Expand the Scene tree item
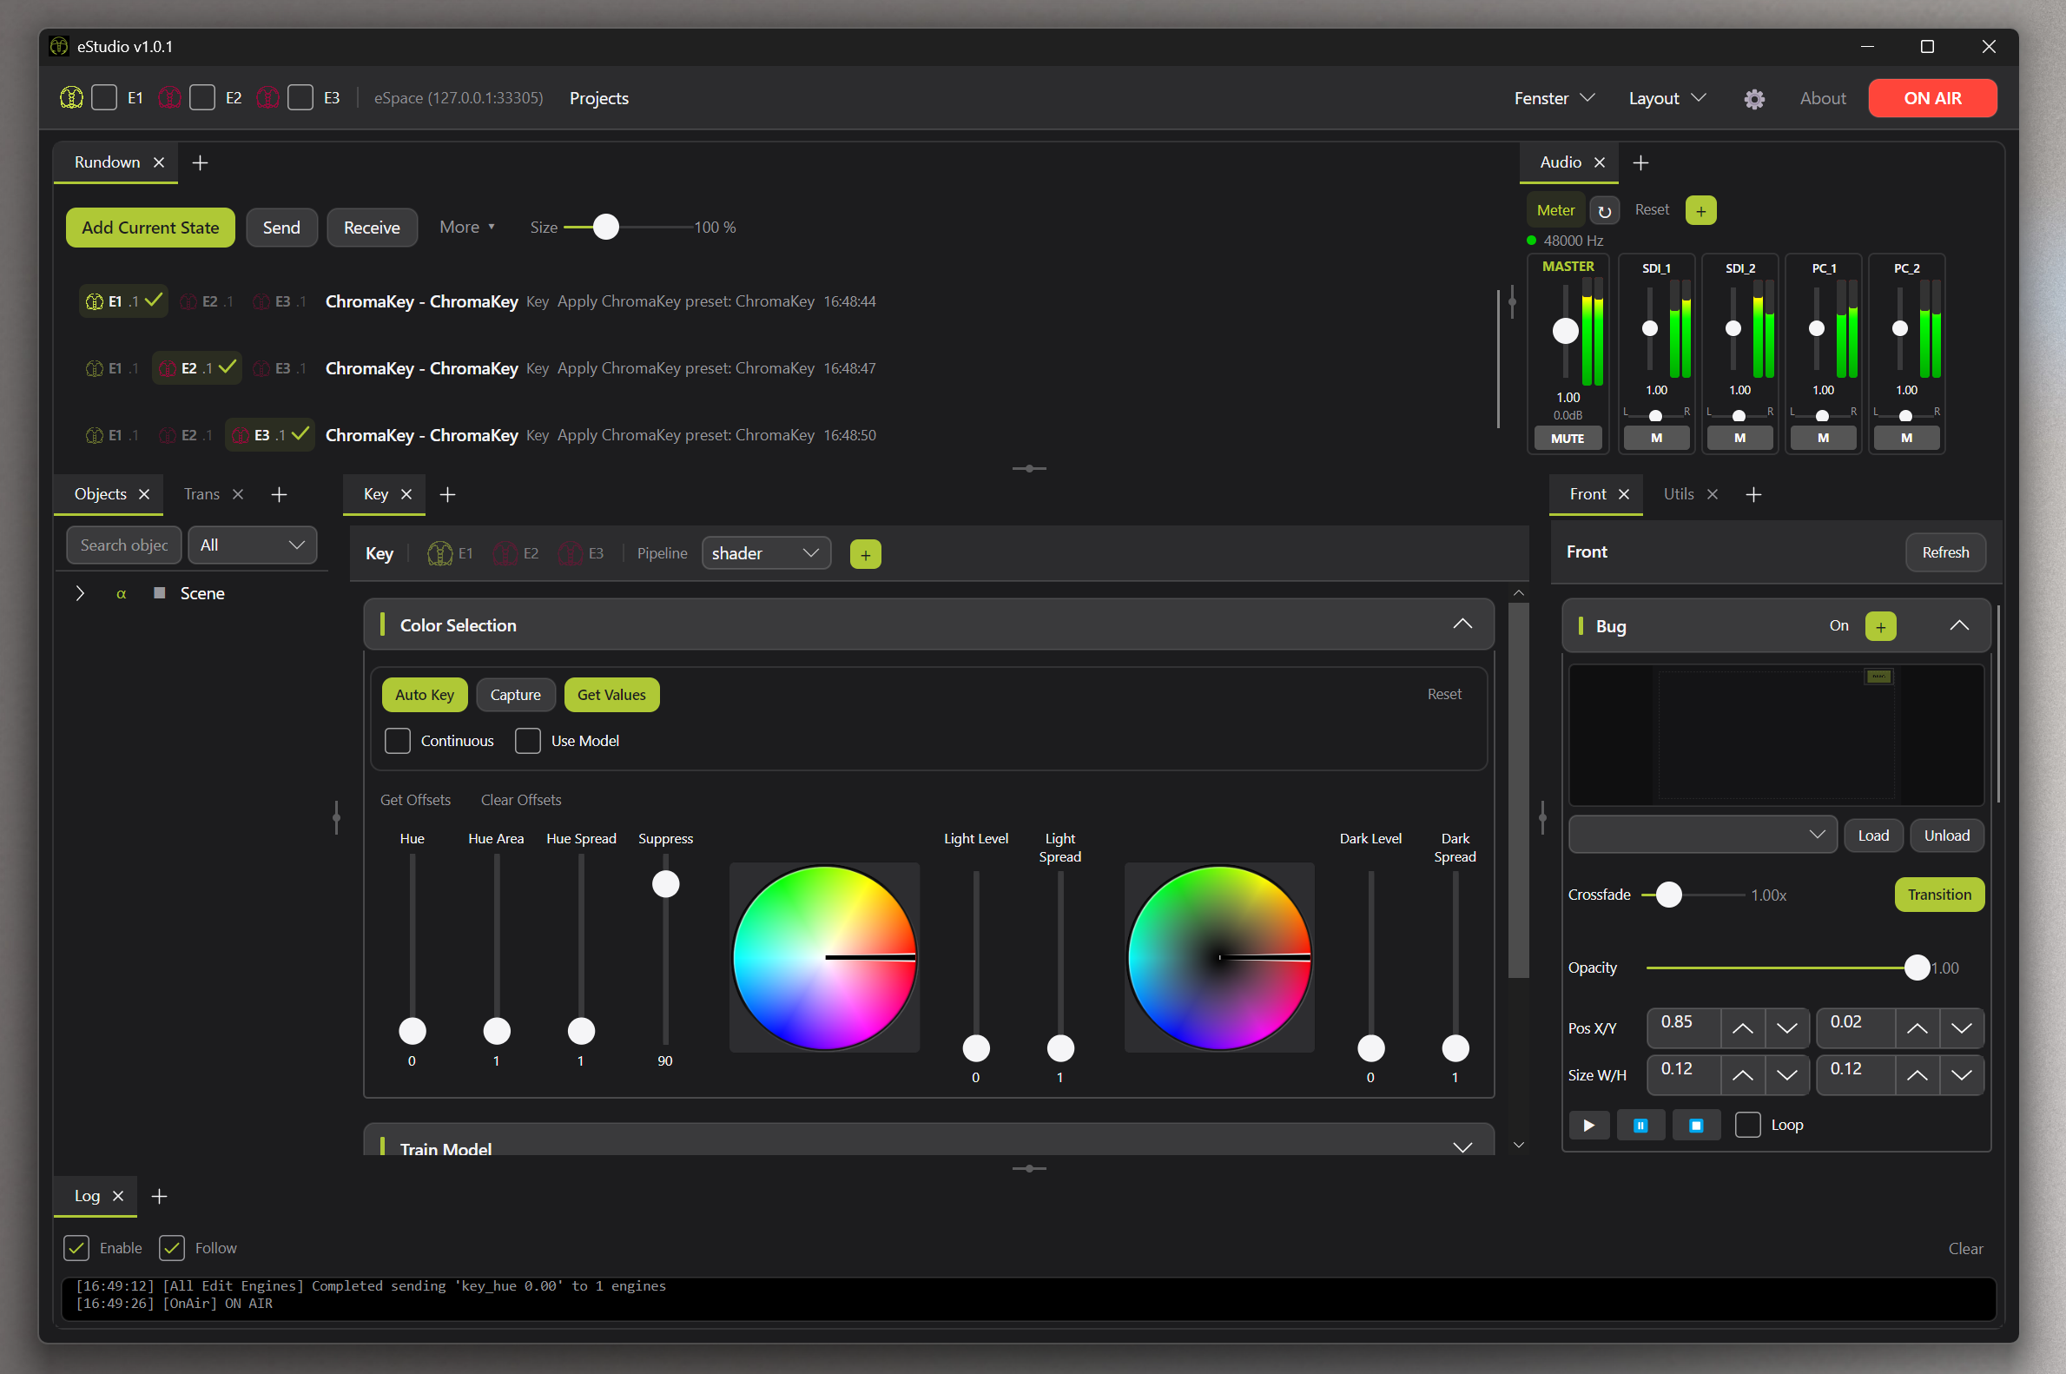The width and height of the screenshot is (2066, 1374). point(80,594)
